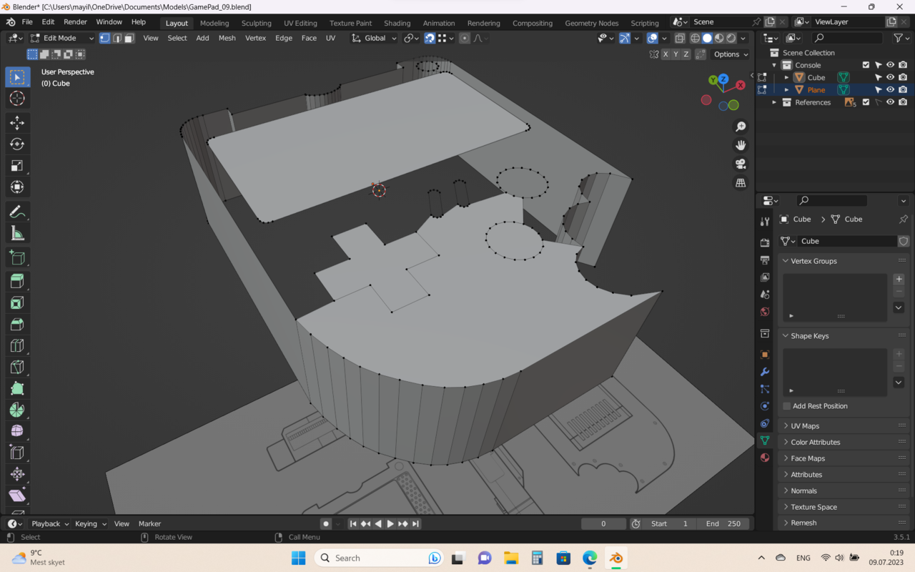Click the red X axis gizmo
The width and height of the screenshot is (915, 572).
[741, 85]
